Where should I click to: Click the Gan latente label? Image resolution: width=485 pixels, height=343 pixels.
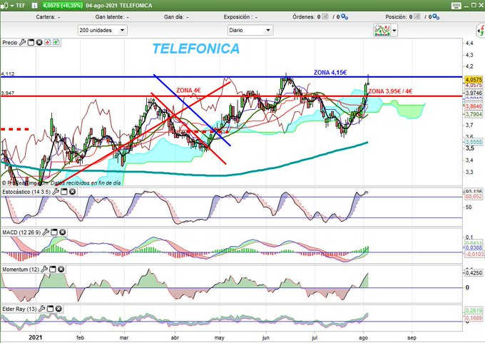110,17
